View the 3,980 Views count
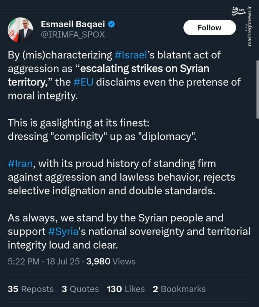The height and width of the screenshot is (307, 259). pos(111,262)
